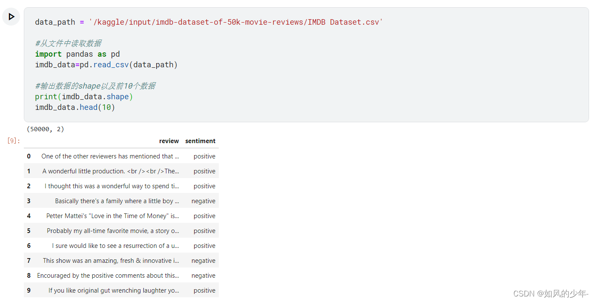The height and width of the screenshot is (302, 595).
Task: Click the 'sentiment' column header
Action: point(200,141)
